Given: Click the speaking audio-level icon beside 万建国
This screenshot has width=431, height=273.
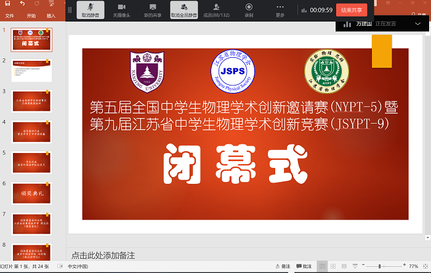Looking at the screenshot, I should 347,24.
